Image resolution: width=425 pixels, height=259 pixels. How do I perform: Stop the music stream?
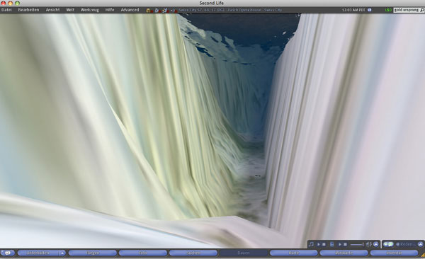click(324, 244)
